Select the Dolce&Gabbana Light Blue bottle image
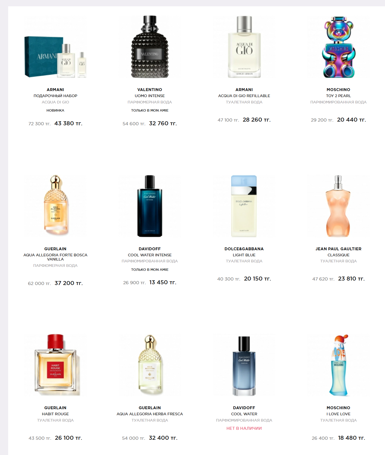This screenshot has width=385, height=455. [x=244, y=206]
